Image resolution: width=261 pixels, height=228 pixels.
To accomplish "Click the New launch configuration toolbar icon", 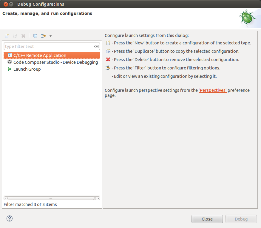I will pyautogui.click(x=7, y=36).
